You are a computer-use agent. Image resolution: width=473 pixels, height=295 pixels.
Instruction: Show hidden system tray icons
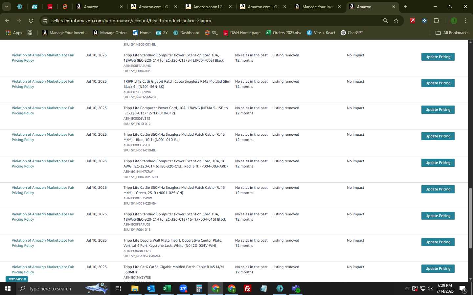(x=407, y=288)
